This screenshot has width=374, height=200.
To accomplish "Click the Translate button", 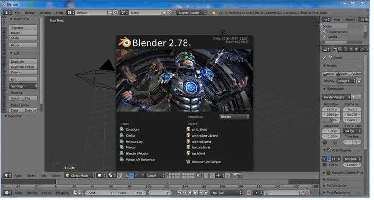I will pos(23,28).
